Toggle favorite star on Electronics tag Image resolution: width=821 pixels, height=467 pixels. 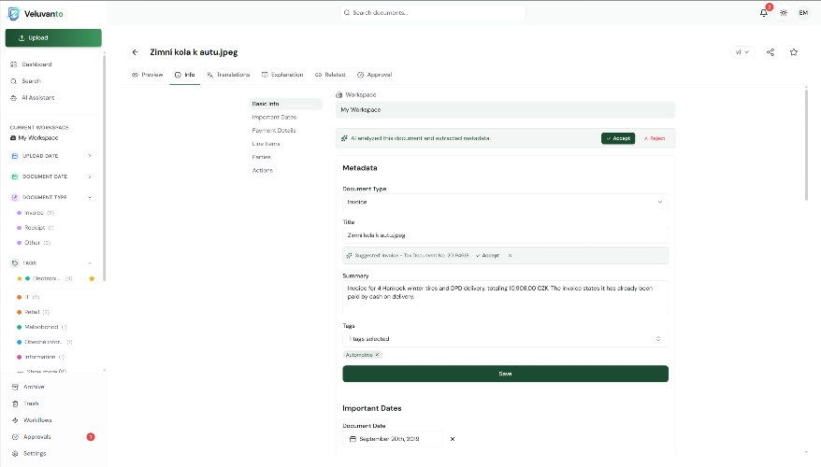click(91, 278)
